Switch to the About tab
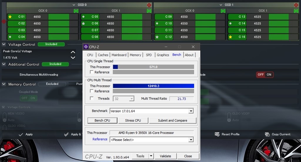Viewport: 301px width, 162px height. (x=189, y=55)
